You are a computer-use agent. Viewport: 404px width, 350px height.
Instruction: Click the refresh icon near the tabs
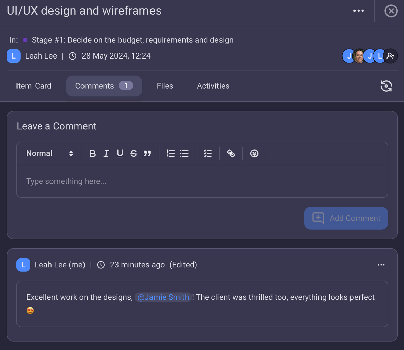pyautogui.click(x=386, y=86)
